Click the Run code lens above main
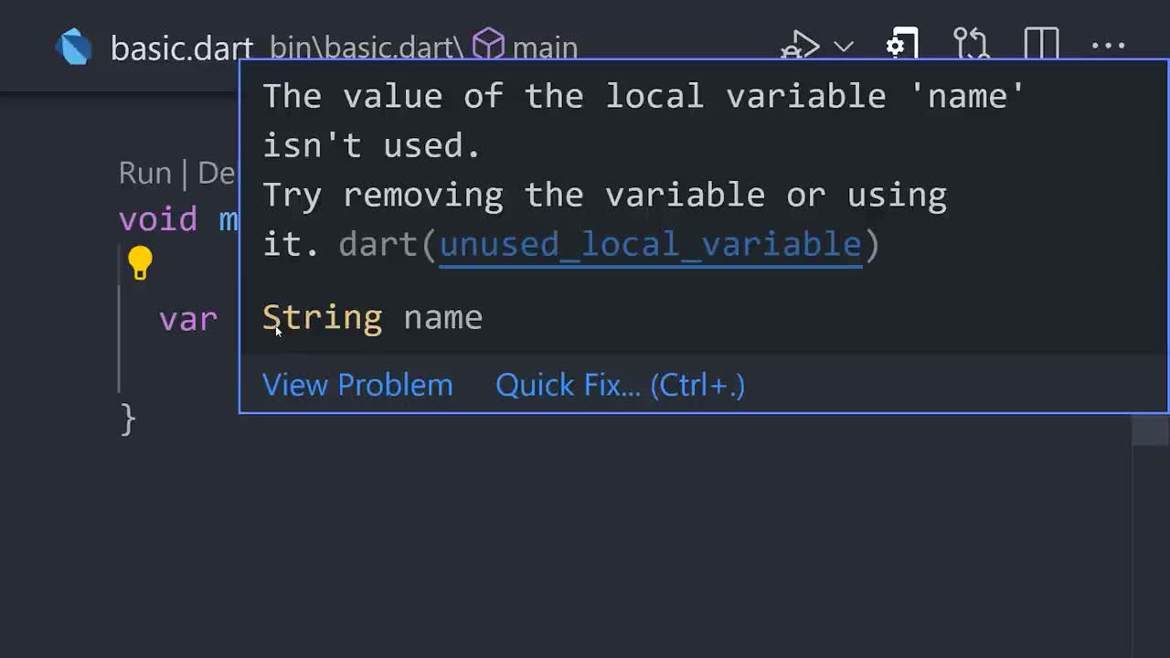The height and width of the screenshot is (658, 1170). pyautogui.click(x=144, y=173)
